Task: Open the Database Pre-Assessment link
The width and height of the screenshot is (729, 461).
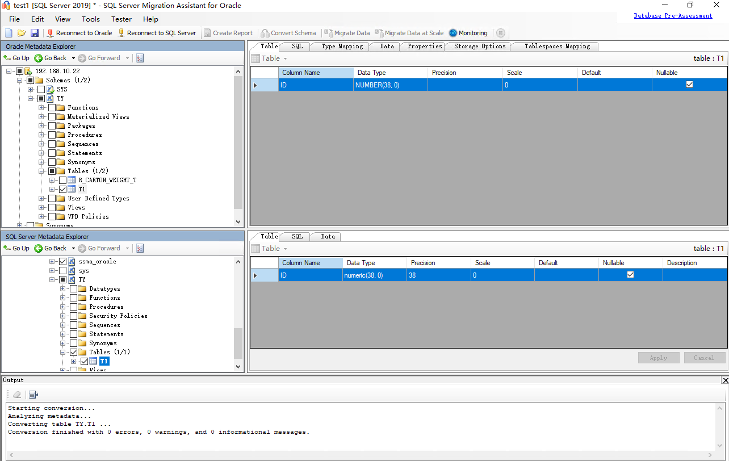Action: tap(673, 15)
